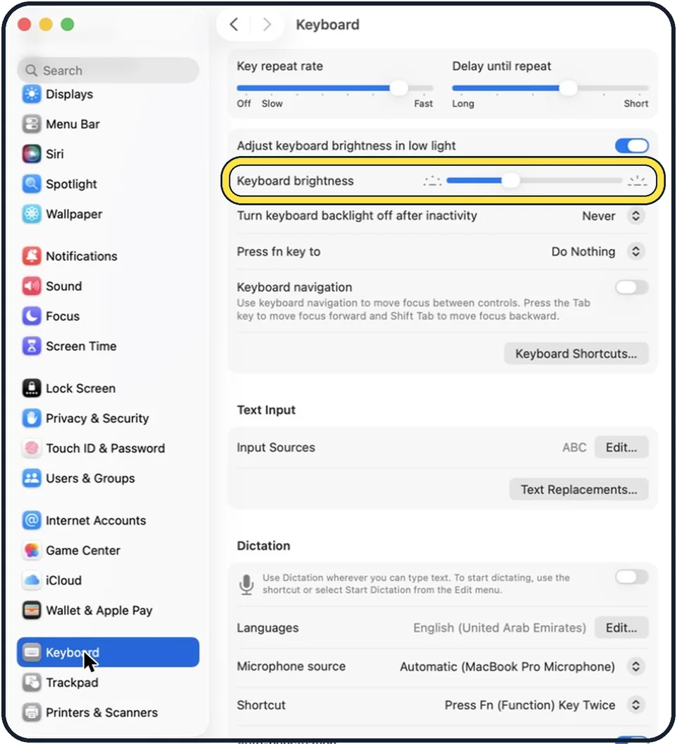Open Displays settings icon
The width and height of the screenshot is (677, 744).
[x=32, y=94]
